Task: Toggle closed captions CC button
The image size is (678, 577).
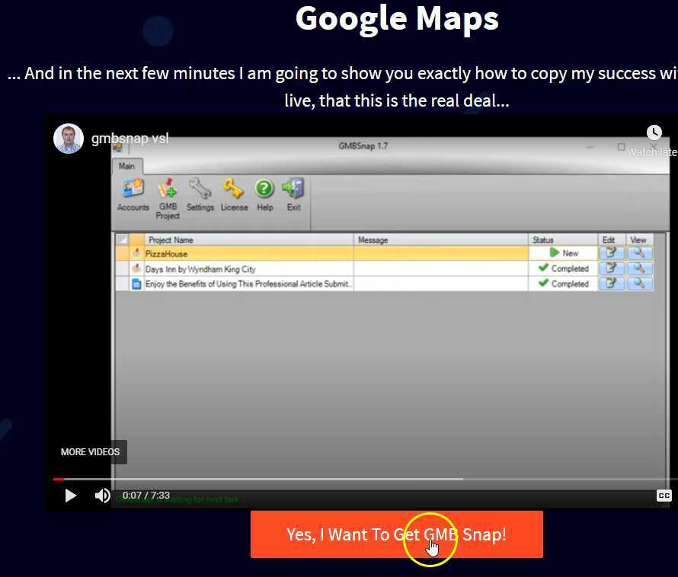Action: pos(664,496)
